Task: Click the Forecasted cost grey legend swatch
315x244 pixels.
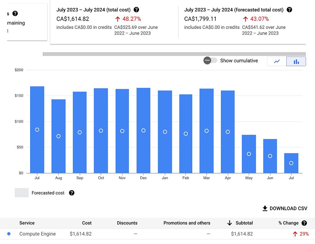Action: pos(22,193)
